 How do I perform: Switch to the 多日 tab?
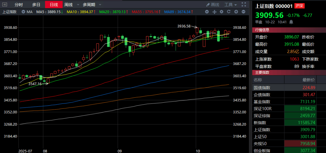[36, 5]
